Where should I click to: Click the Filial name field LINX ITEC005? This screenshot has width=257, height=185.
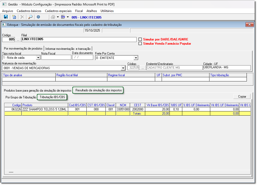[x=79, y=39]
